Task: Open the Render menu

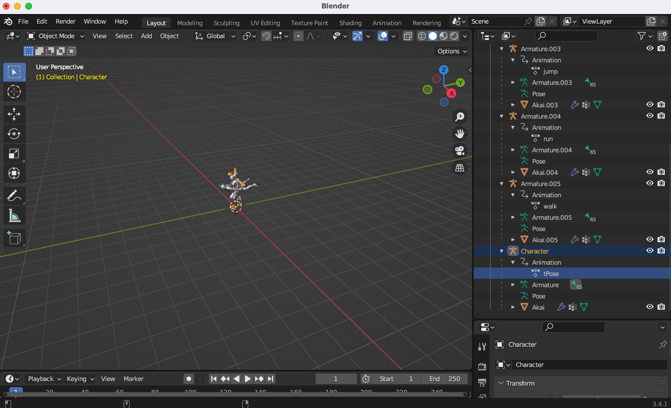Action: click(x=66, y=21)
